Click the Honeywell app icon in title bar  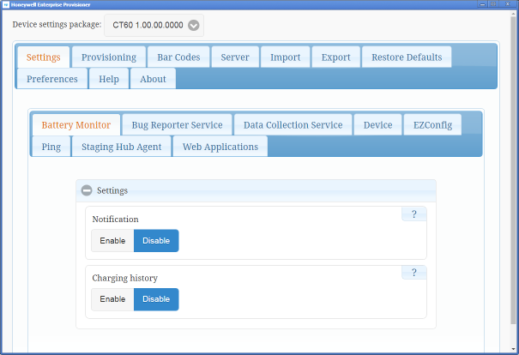pyautogui.click(x=5, y=4)
